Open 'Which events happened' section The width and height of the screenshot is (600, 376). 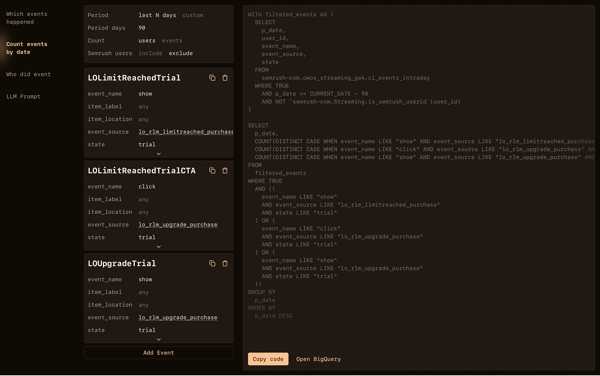27,18
